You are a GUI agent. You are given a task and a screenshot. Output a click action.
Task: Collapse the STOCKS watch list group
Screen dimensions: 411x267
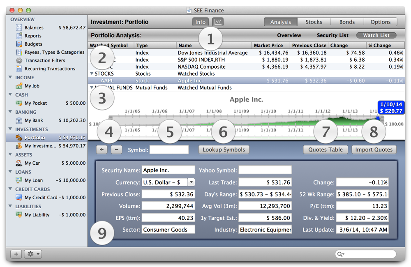92,74
